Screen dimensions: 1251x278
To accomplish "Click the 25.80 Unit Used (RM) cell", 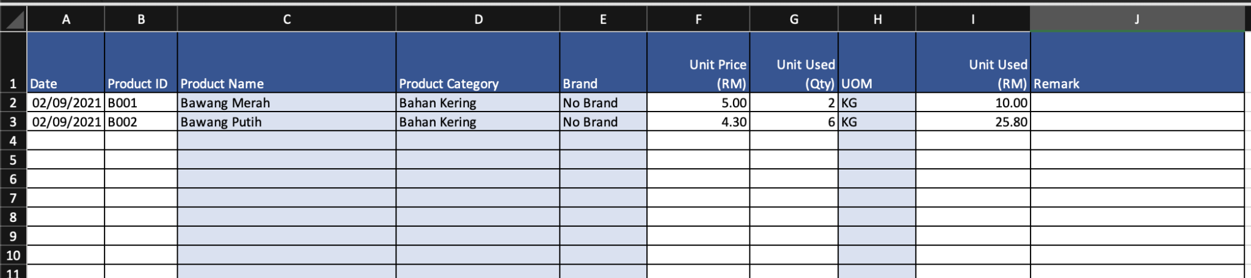I will [973, 122].
